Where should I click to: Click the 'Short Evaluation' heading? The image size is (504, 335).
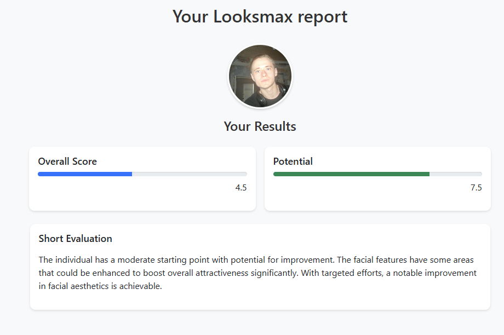click(76, 239)
